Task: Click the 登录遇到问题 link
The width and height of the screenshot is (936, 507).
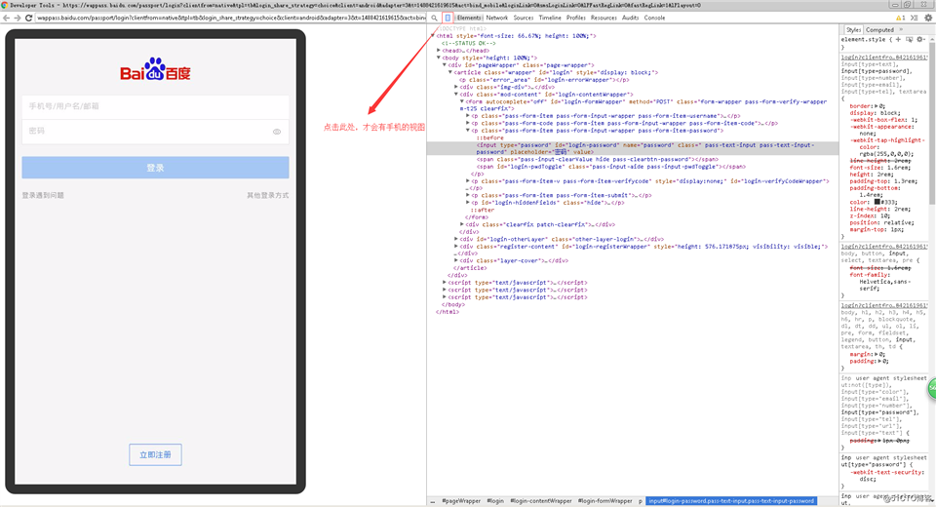Action: click(43, 195)
